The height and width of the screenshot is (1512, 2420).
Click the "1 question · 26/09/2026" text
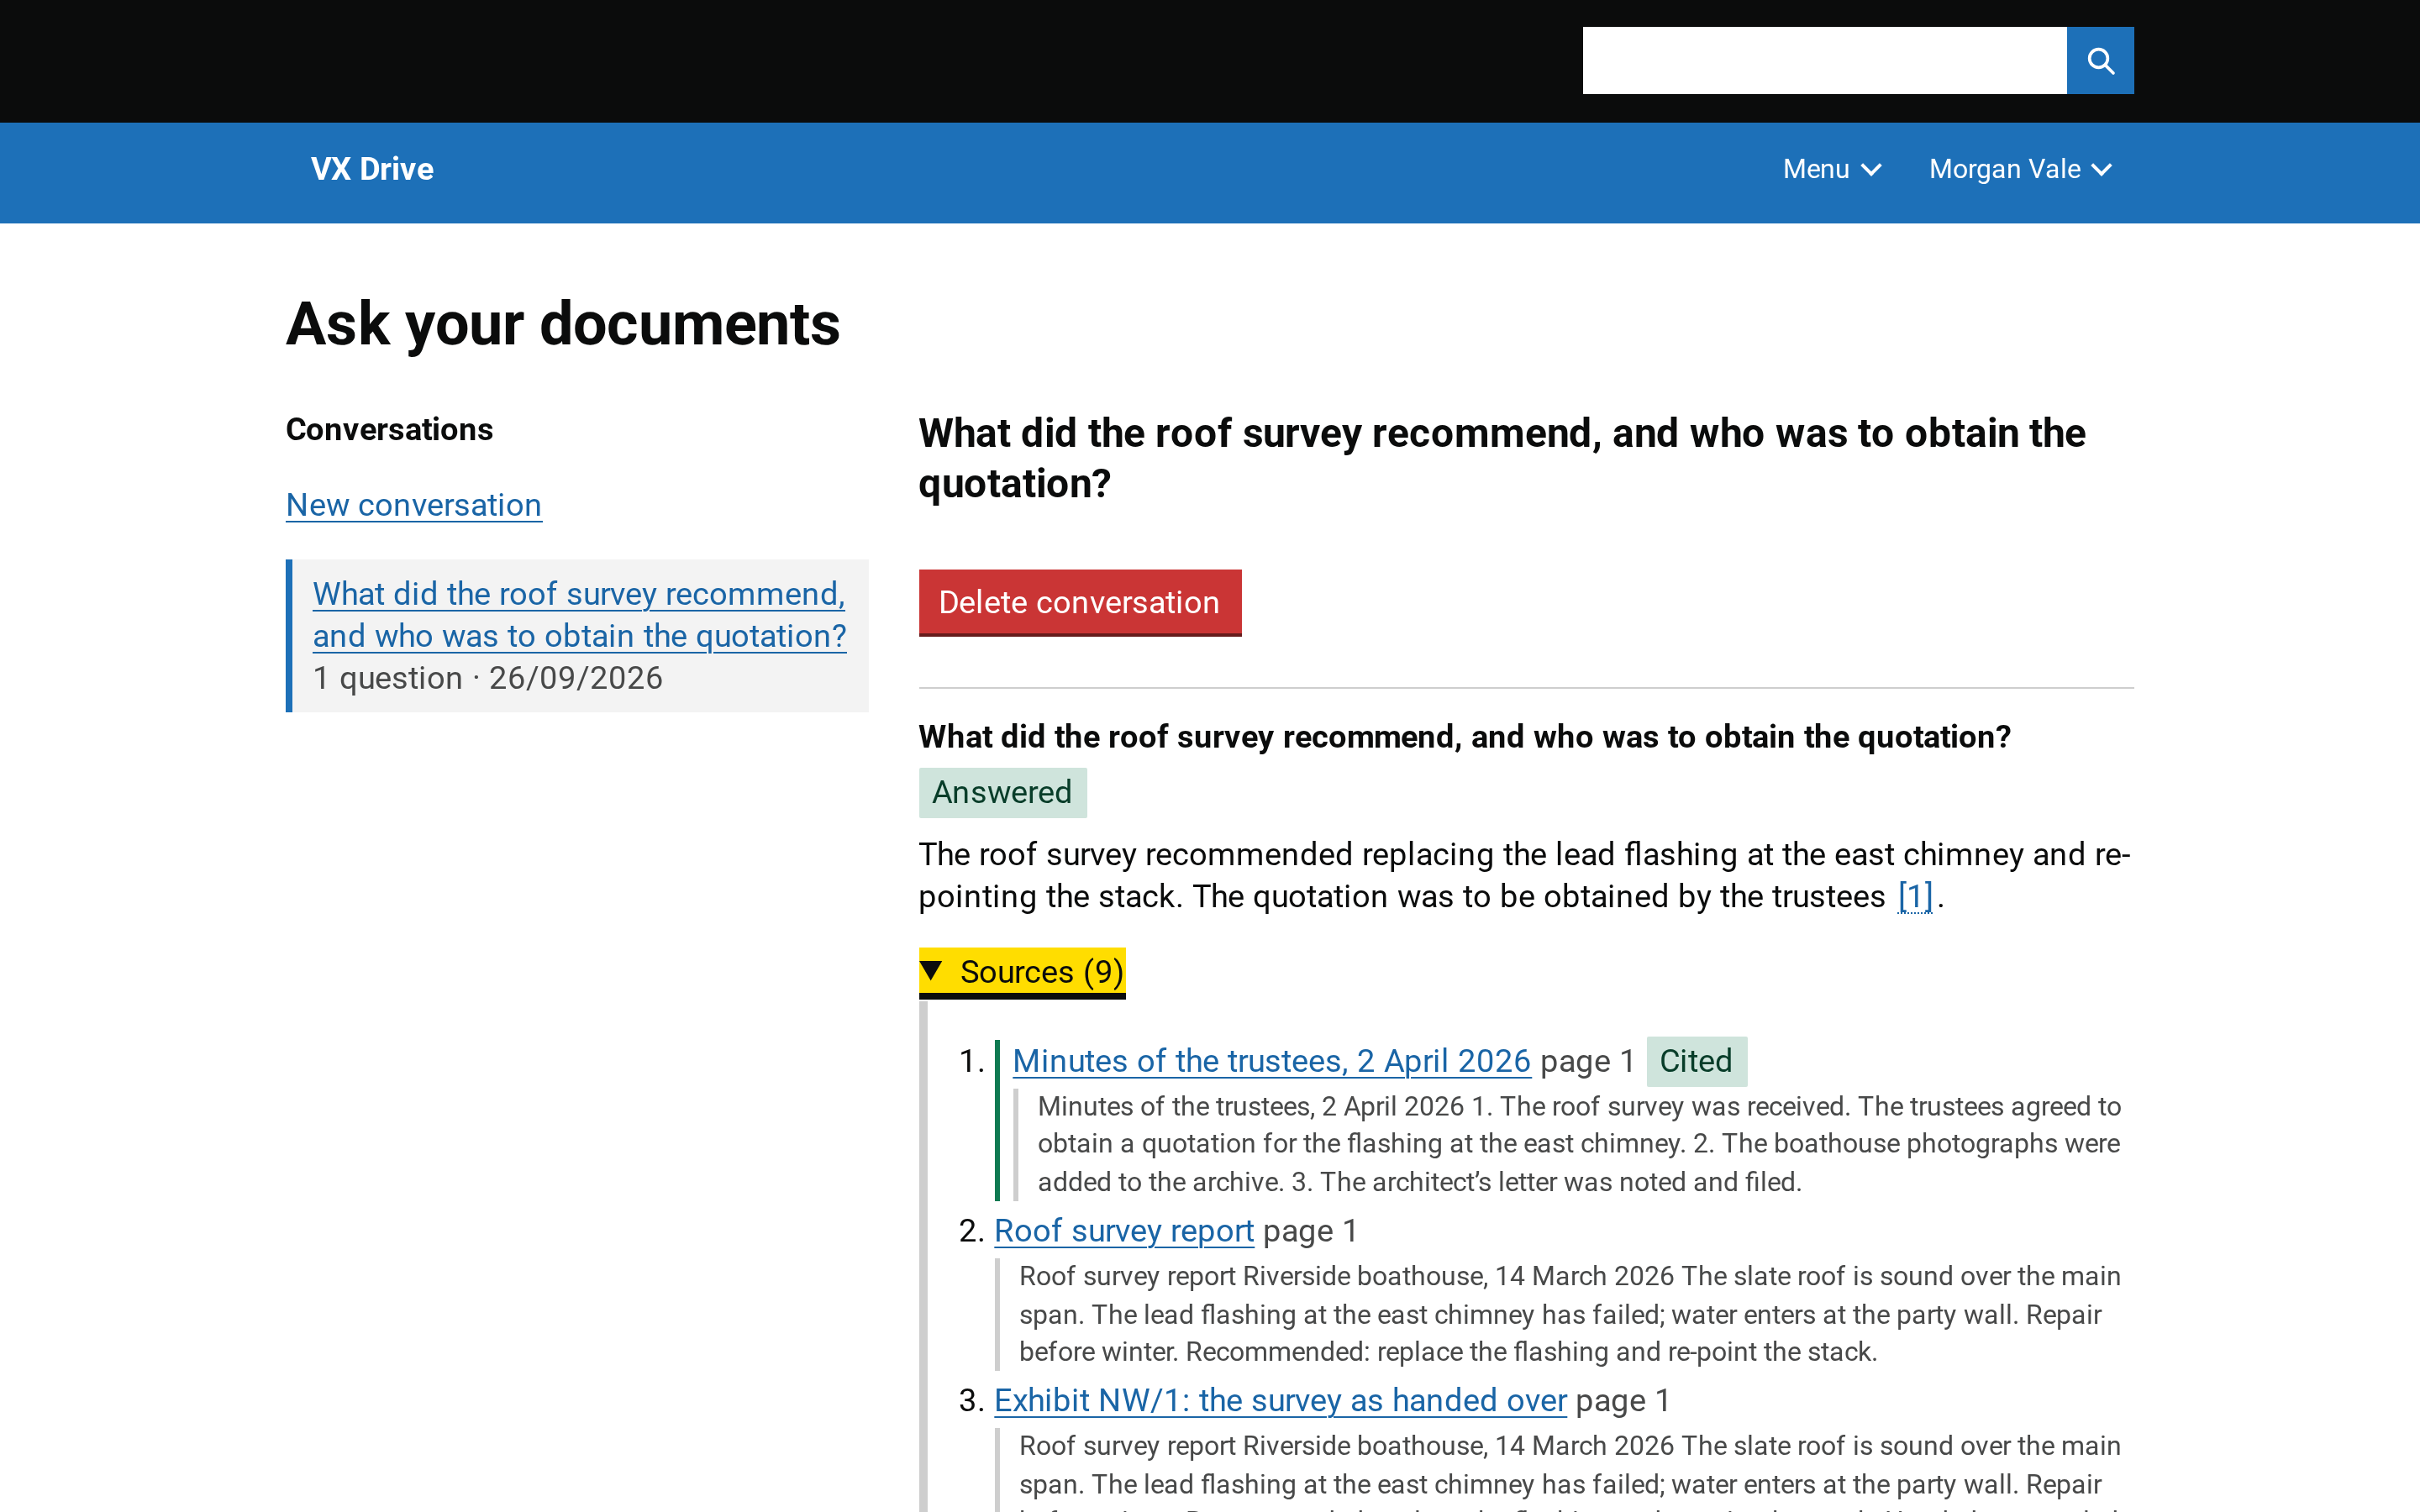488,678
